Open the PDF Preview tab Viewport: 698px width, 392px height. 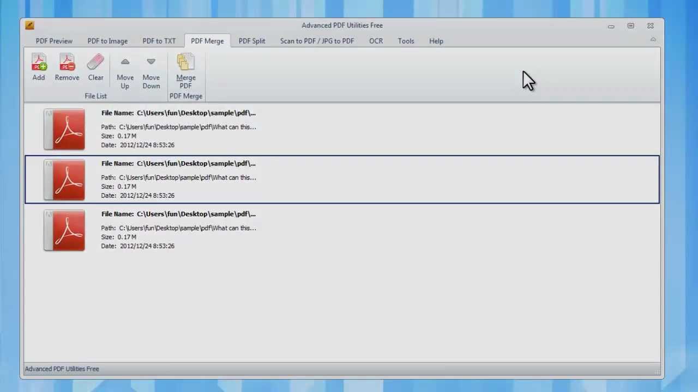54,41
